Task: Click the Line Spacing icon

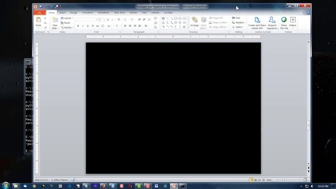Action: pyautogui.click(x=149, y=20)
